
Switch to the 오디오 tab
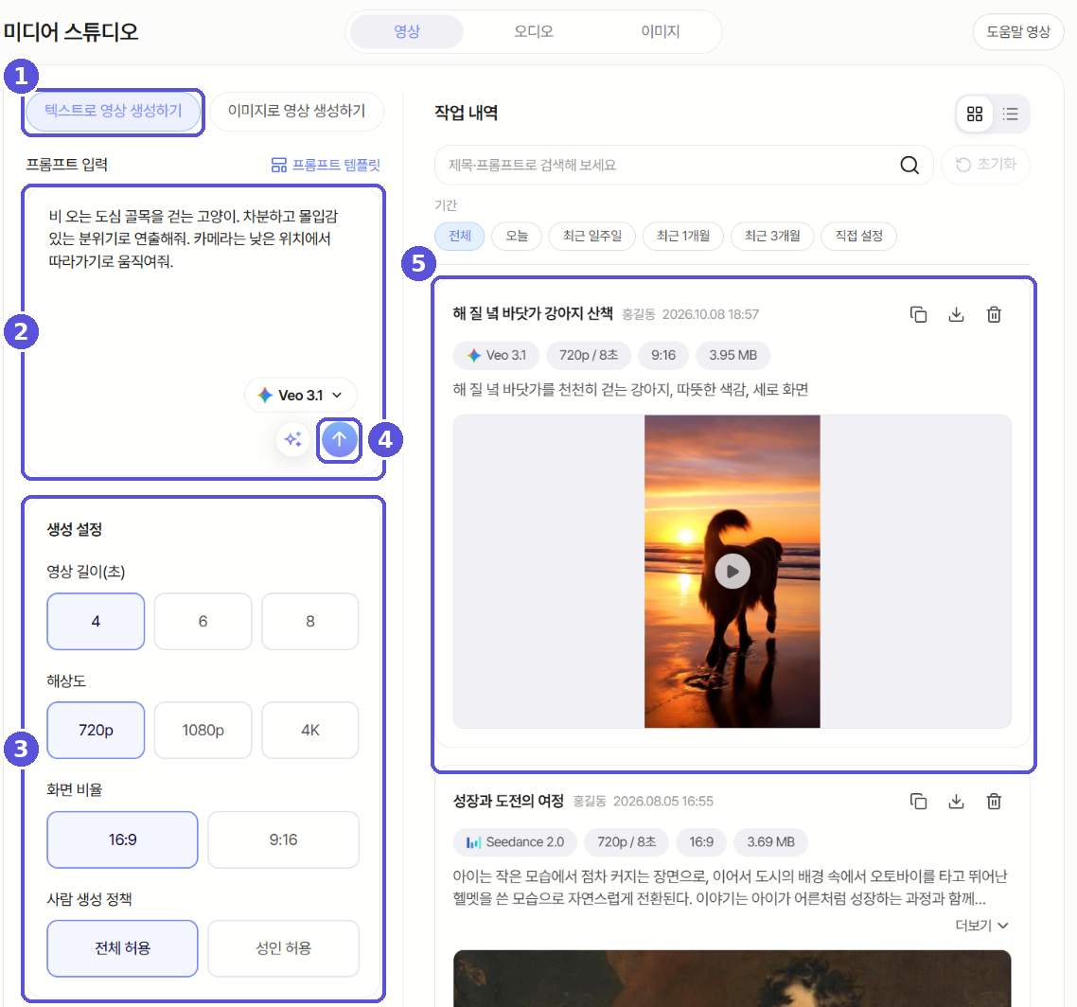[x=534, y=31]
